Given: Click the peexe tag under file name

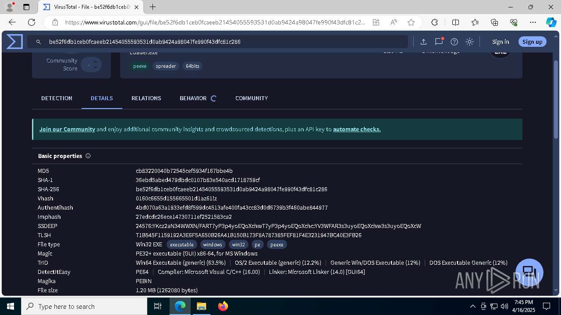Looking at the screenshot, I should coord(140,66).
